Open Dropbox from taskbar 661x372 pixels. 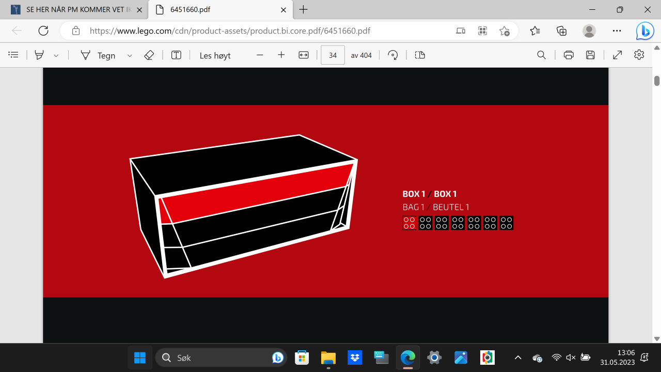point(355,358)
